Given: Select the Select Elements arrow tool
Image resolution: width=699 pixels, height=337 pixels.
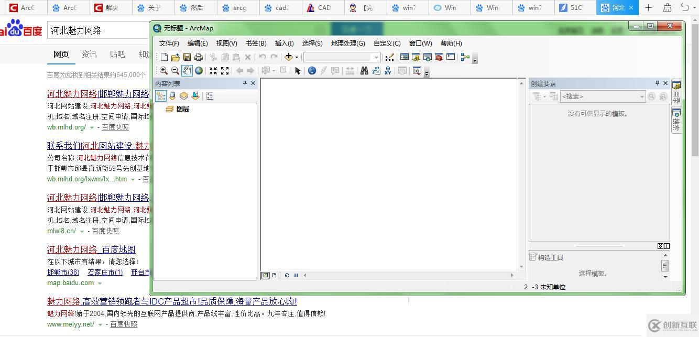Looking at the screenshot, I should pos(298,71).
